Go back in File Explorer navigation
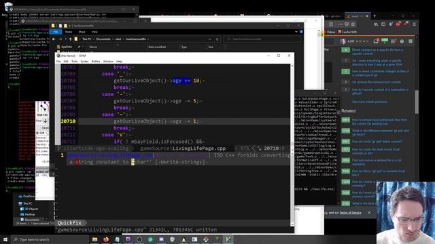The height and width of the screenshot is (244, 435). click(x=54, y=39)
